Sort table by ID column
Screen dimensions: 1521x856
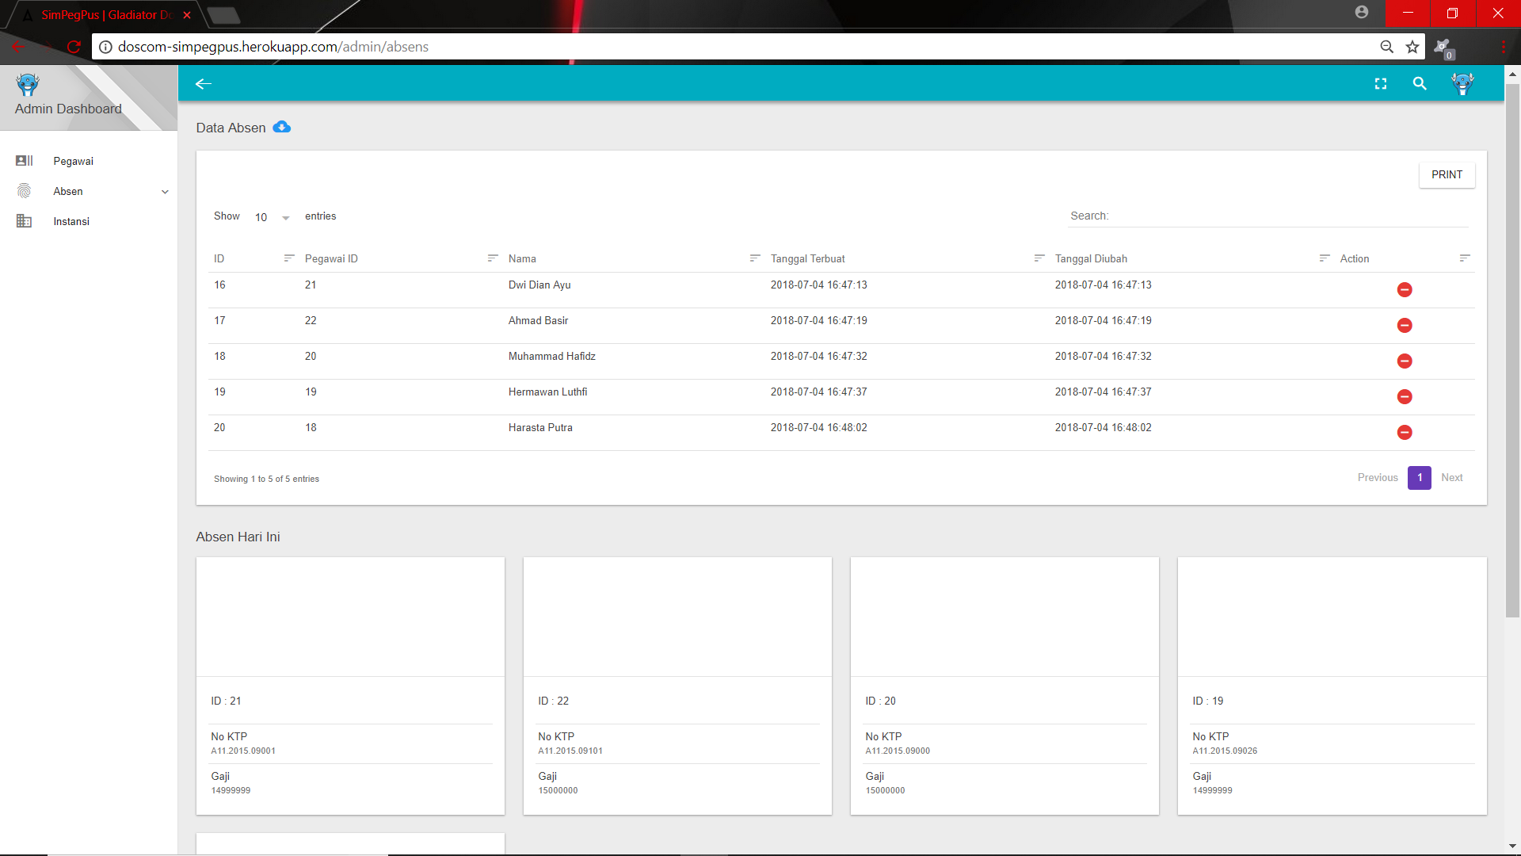click(219, 259)
